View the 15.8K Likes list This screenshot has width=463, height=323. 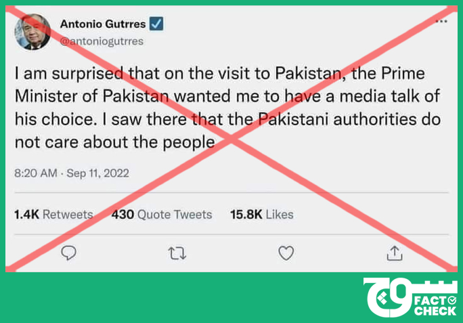pos(262,214)
